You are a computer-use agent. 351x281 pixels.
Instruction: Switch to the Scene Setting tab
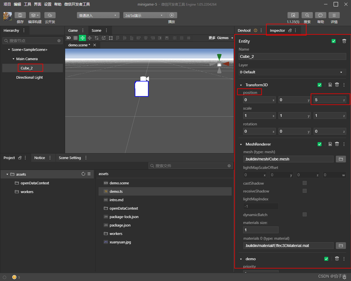70,158
